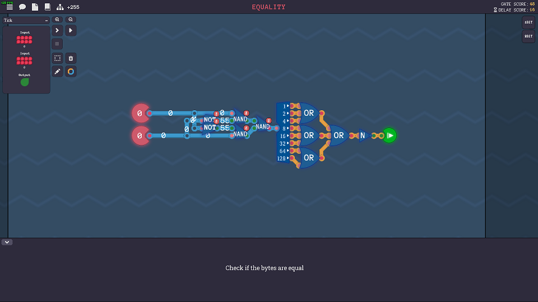
Task: Zoom in with magnifier plus button
Action: (x=57, y=20)
